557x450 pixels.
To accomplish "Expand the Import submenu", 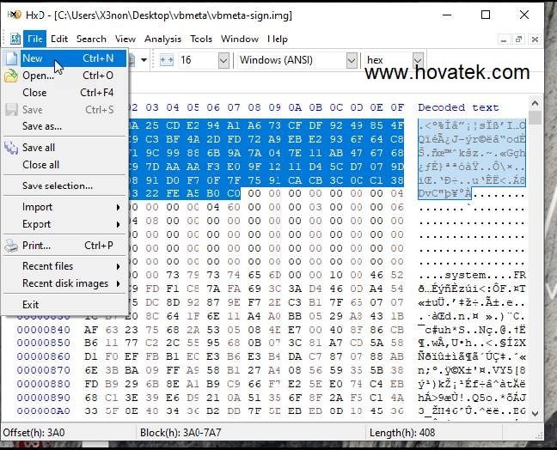I will click(64, 207).
